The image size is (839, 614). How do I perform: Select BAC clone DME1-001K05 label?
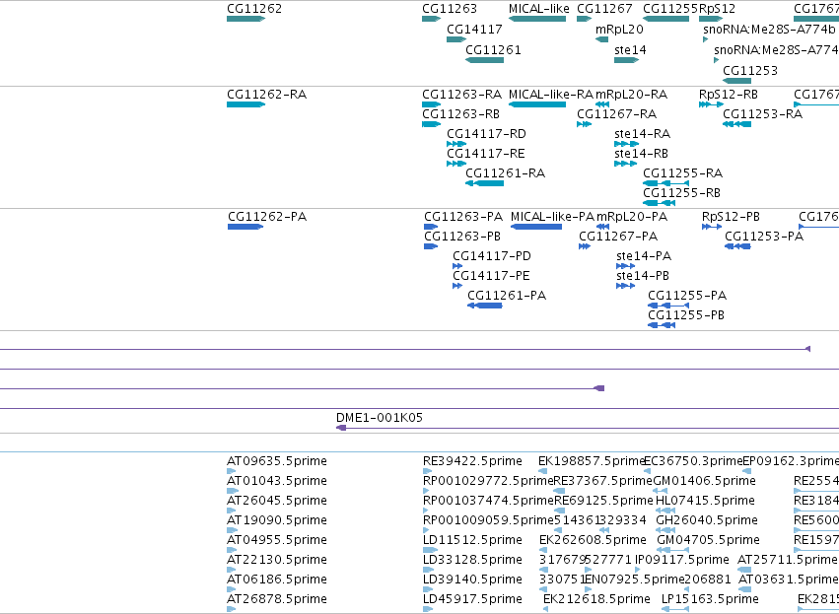point(380,417)
